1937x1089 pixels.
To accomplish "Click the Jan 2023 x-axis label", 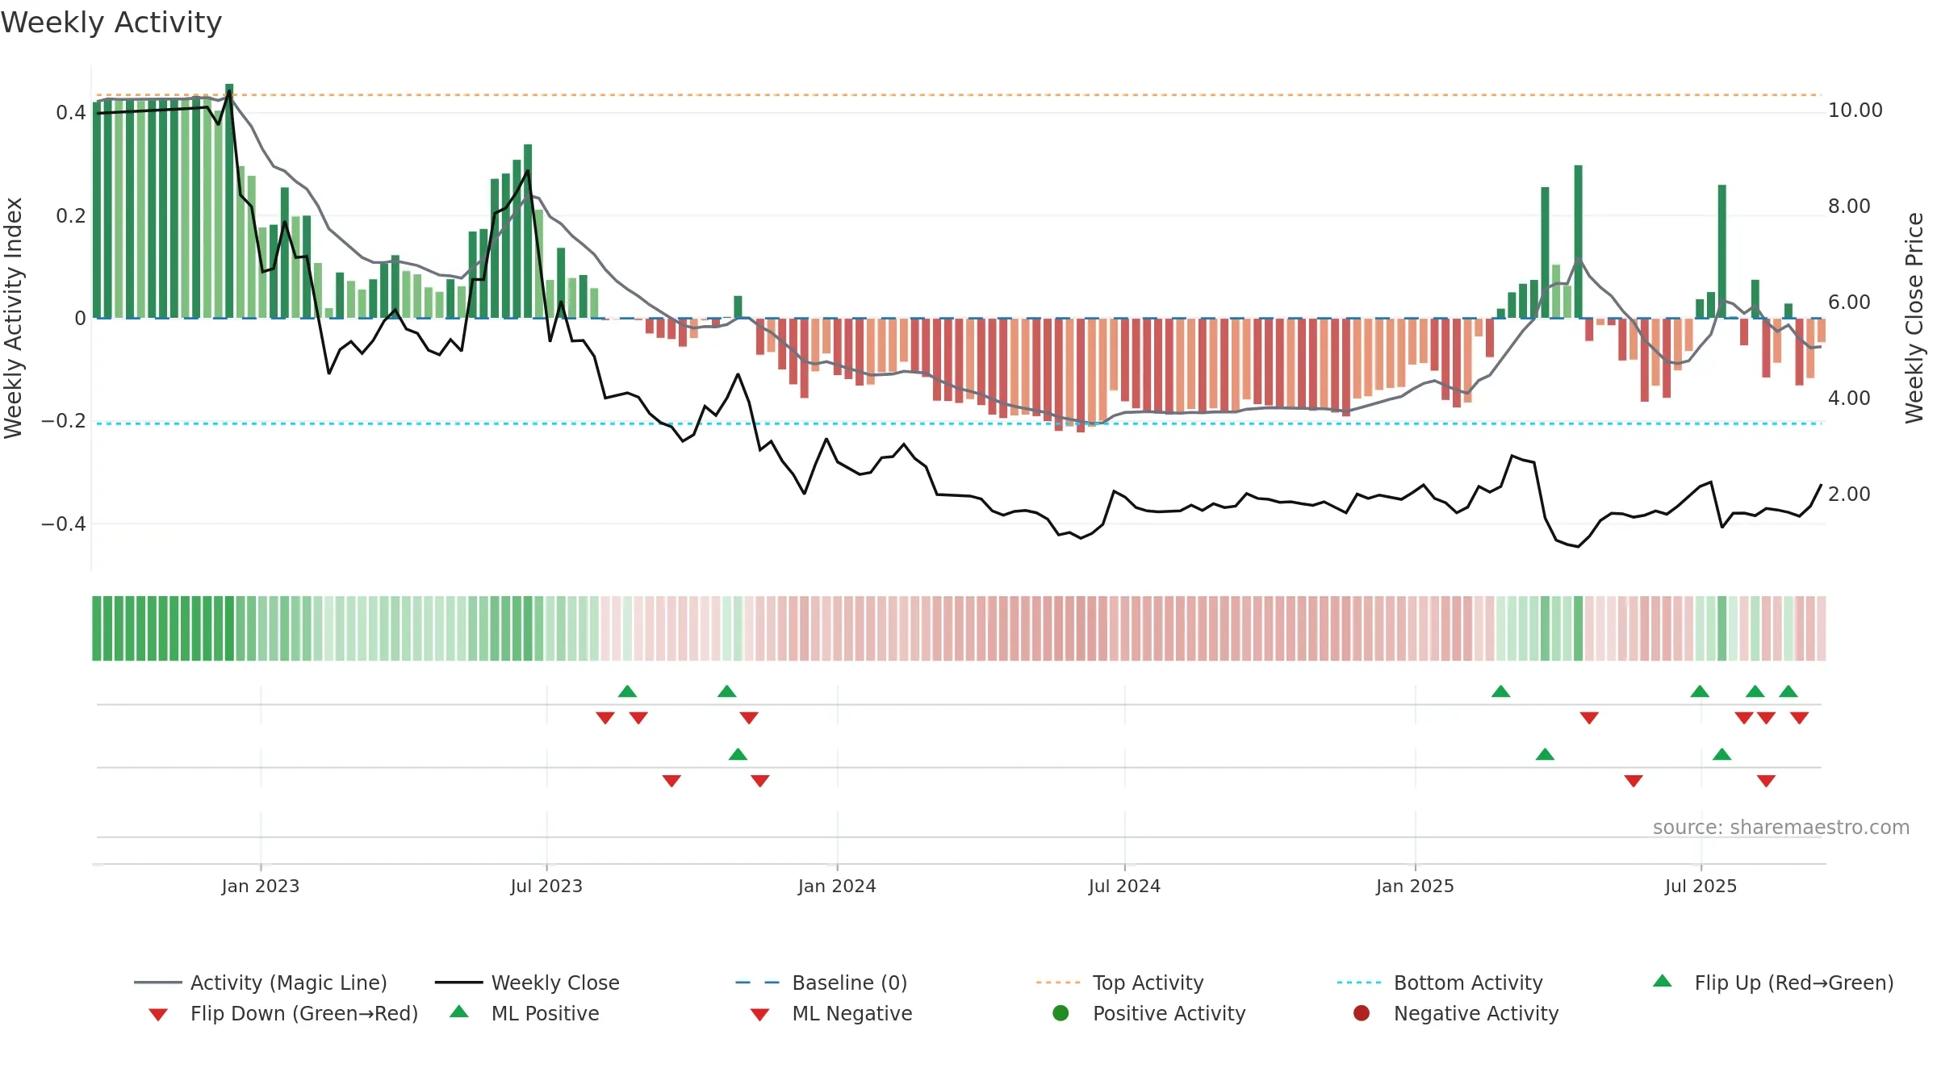I will click(261, 886).
